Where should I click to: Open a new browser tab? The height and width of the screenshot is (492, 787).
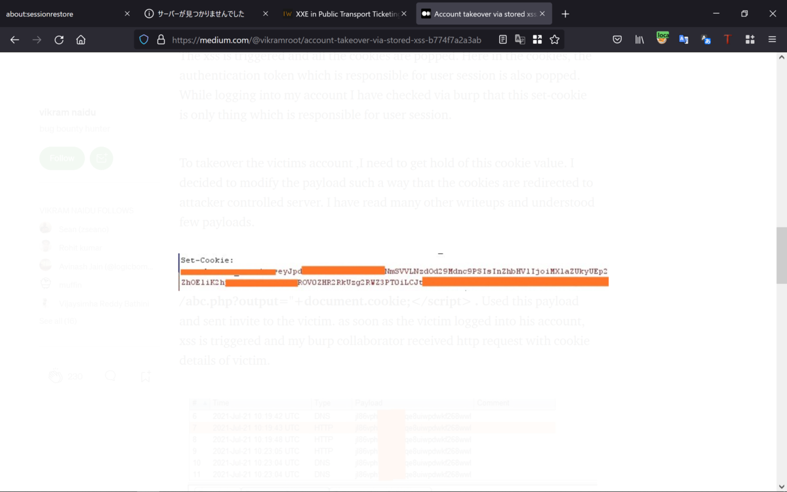[565, 14]
